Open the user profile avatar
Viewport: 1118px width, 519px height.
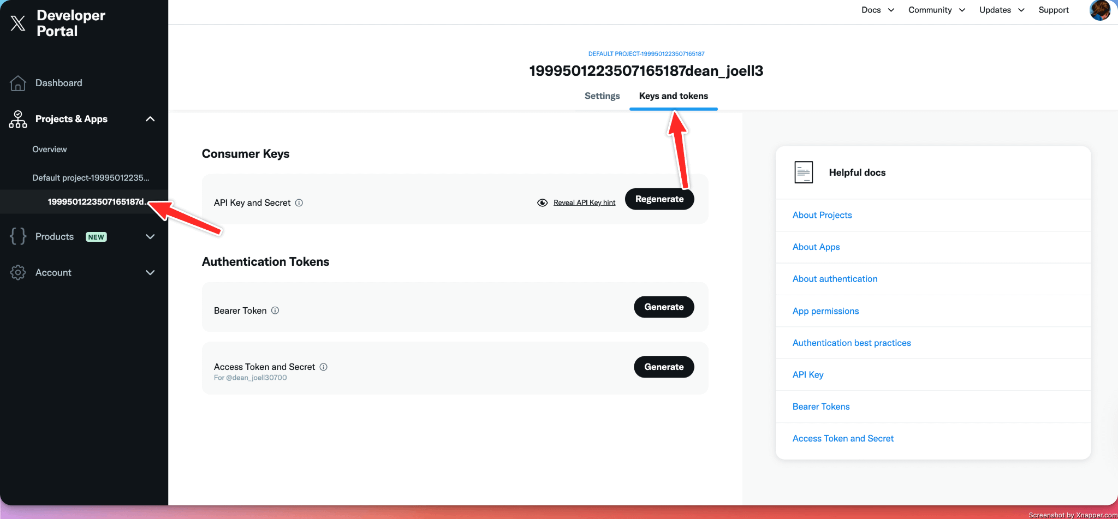point(1099,10)
